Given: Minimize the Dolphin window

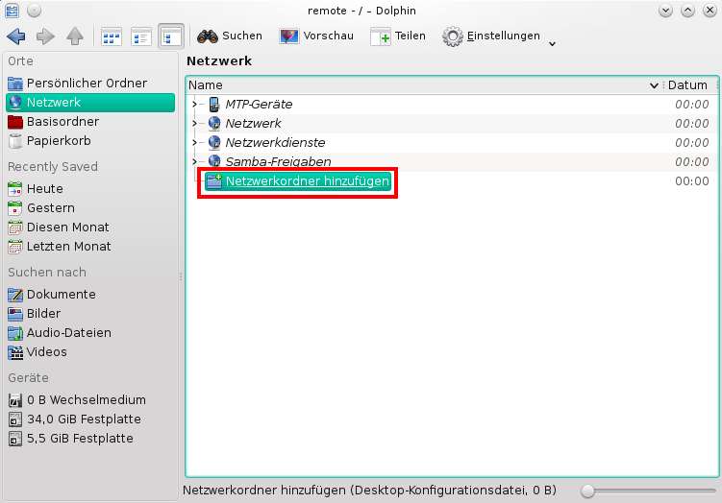Looking at the screenshot, I should click(x=665, y=11).
